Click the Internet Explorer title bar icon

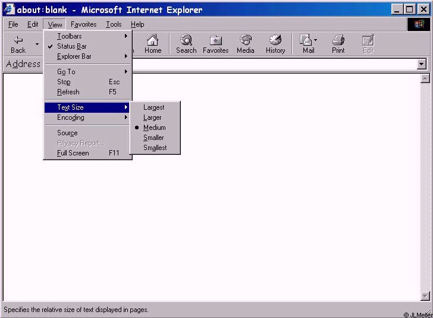point(9,9)
